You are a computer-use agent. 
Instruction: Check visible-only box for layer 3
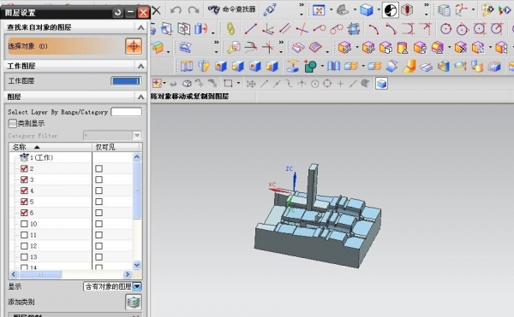(x=99, y=179)
